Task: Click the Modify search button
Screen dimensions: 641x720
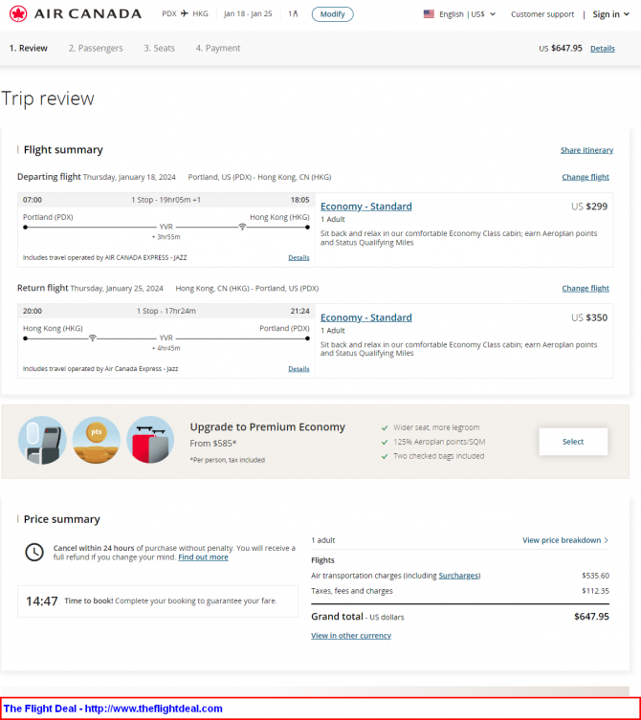Action: (332, 14)
